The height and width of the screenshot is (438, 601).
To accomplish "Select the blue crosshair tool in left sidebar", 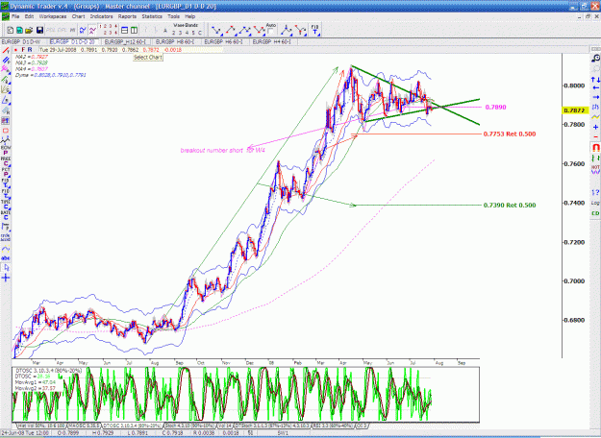I will [6, 278].
